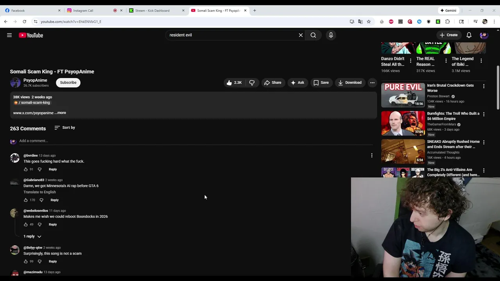Select the Somali Scam King browser tab
500x281 pixels.
pos(219,11)
